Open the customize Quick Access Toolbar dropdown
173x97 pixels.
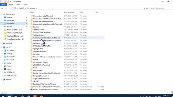10,2
